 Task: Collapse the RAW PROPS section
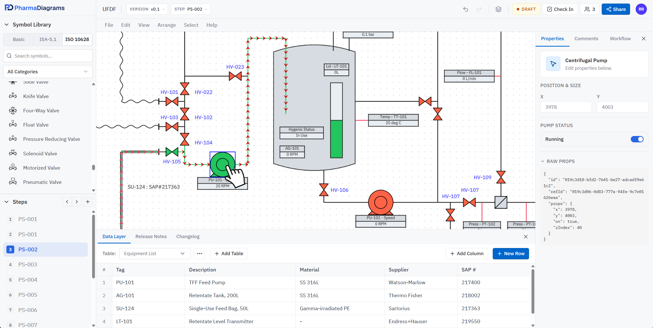click(543, 161)
